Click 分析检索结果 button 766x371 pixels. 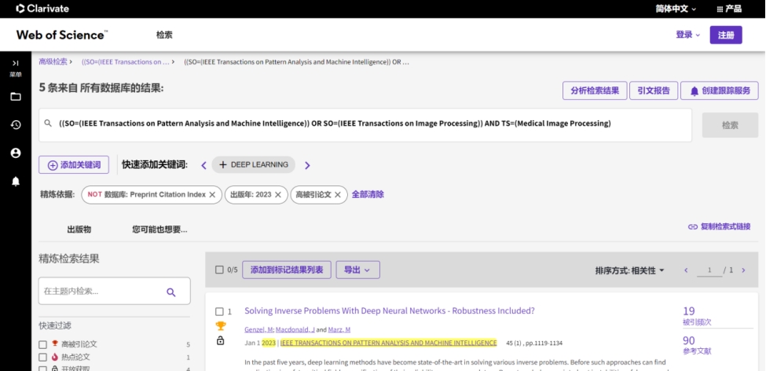tap(595, 91)
